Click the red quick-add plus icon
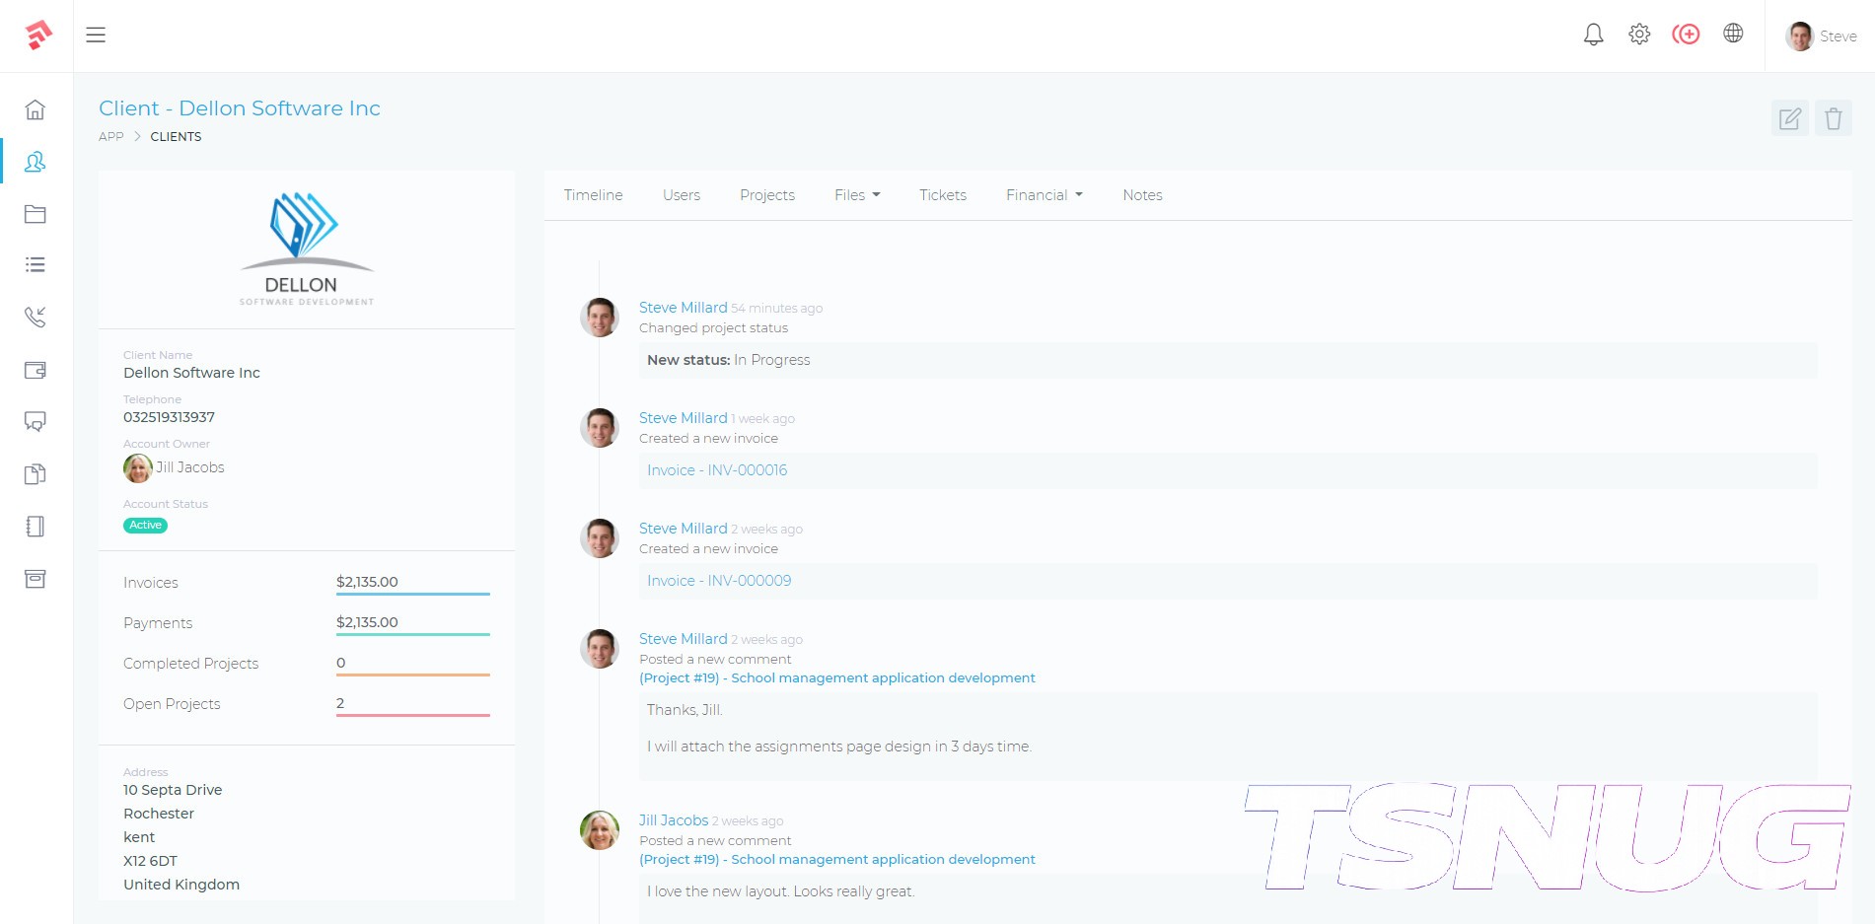This screenshot has height=924, width=1875. point(1686,35)
